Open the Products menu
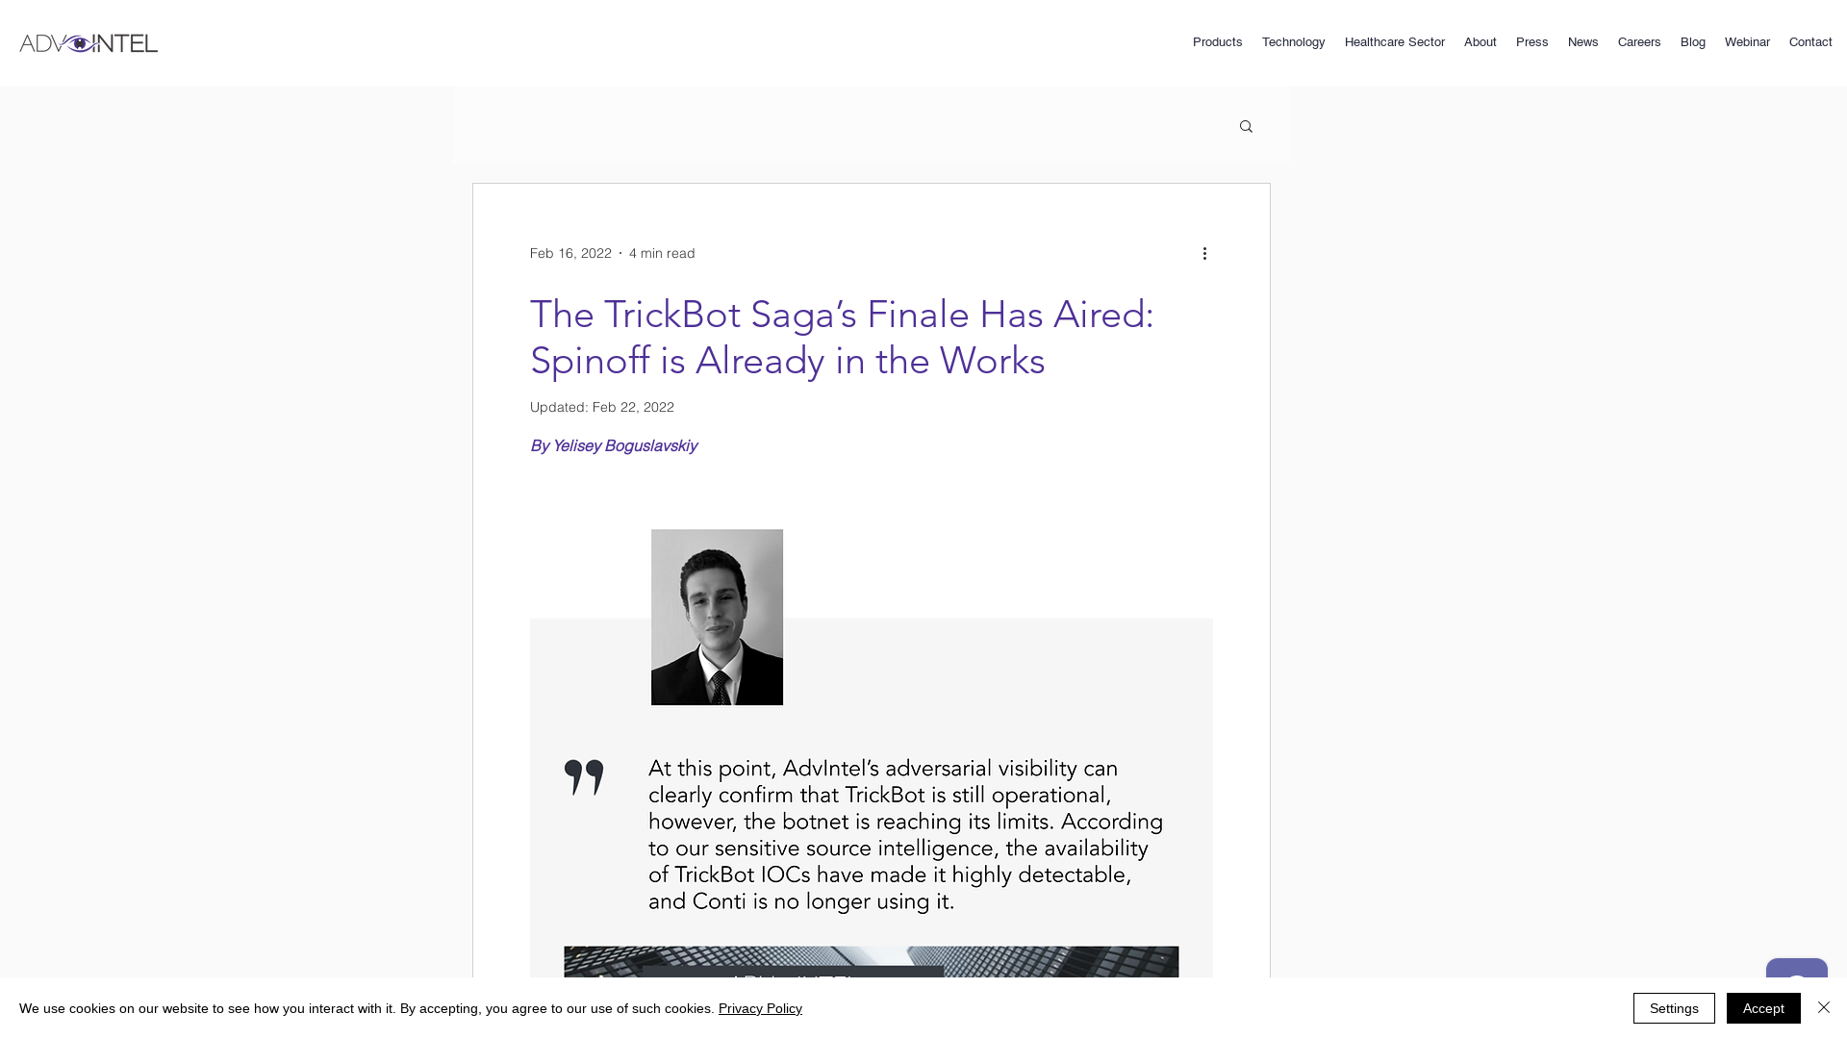Viewport: 1847px width, 1039px height. tap(1217, 42)
